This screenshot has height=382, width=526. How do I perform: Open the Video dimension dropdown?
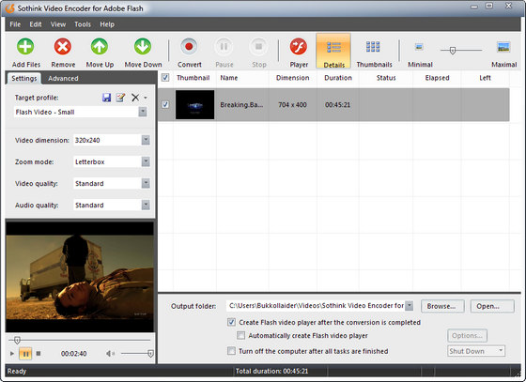(x=146, y=140)
